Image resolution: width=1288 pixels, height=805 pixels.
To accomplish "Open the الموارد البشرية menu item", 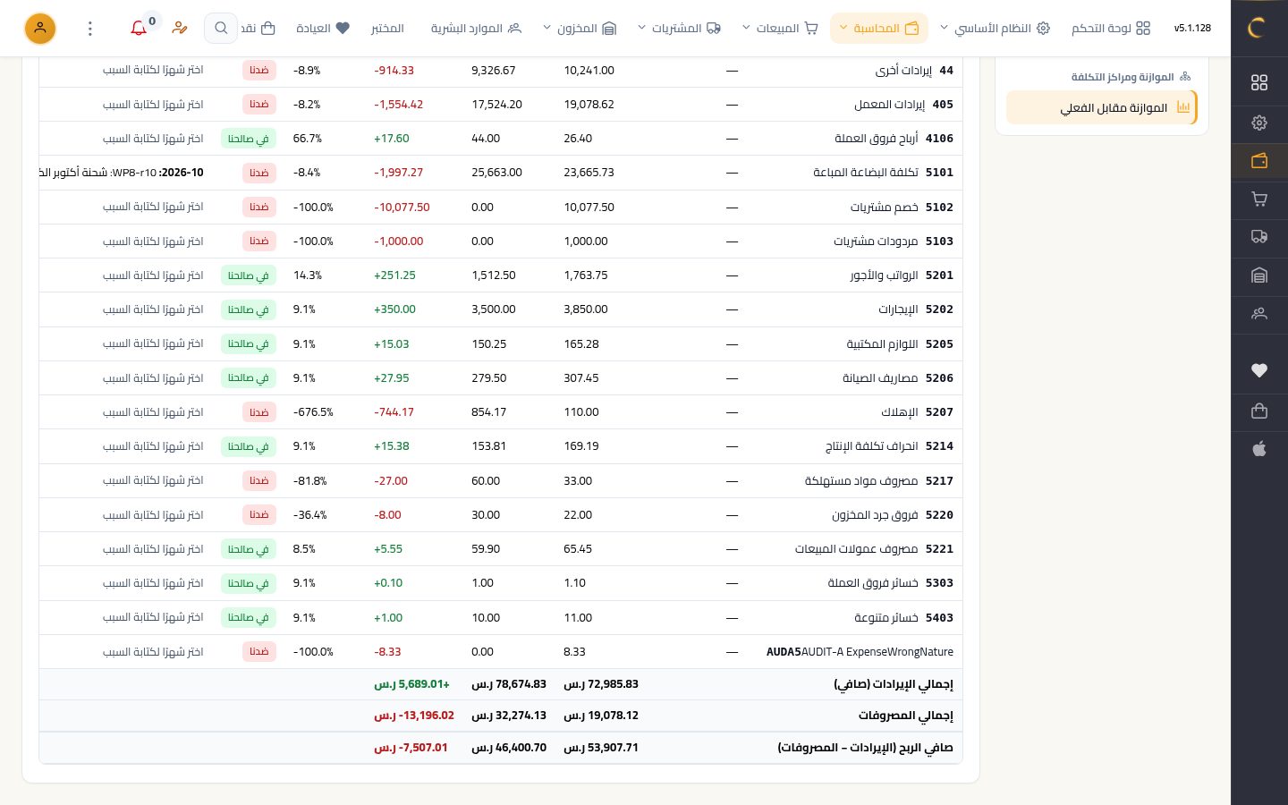I will click(x=476, y=29).
